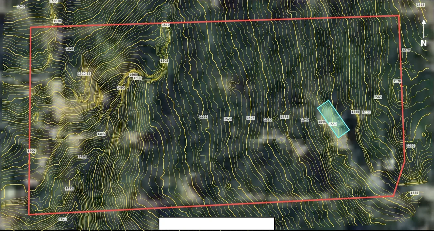Select the 1540 label beside 1545
This screenshot has width=434, height=231.
(305, 120)
